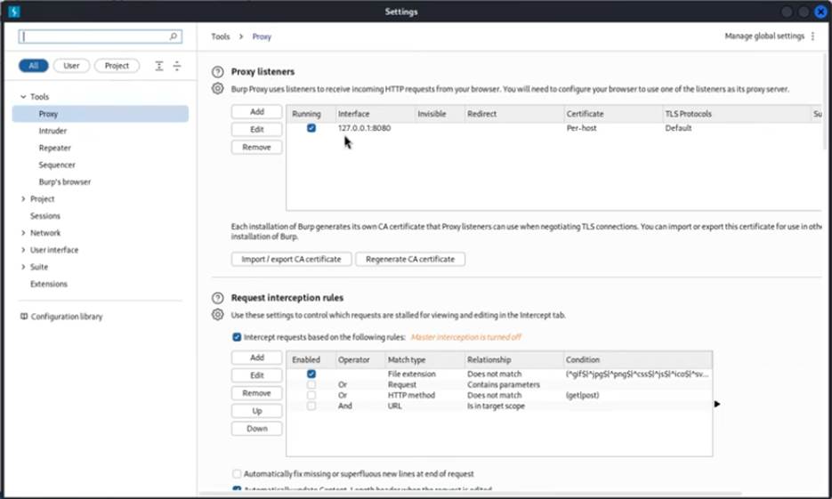Open Extensions settings

click(x=49, y=284)
